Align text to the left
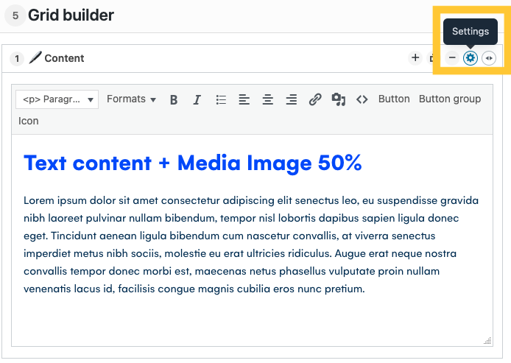 click(x=244, y=99)
